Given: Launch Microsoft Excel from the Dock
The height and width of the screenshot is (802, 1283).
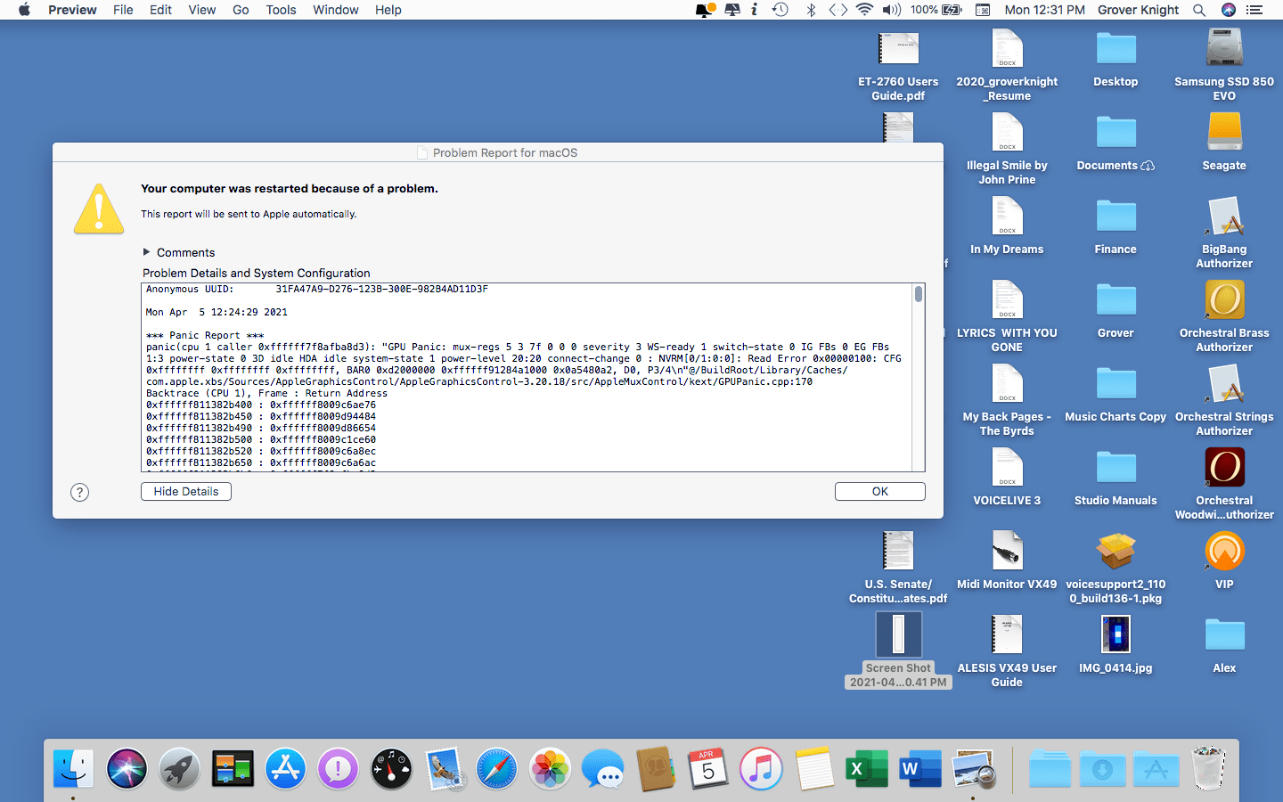Looking at the screenshot, I should [x=866, y=768].
